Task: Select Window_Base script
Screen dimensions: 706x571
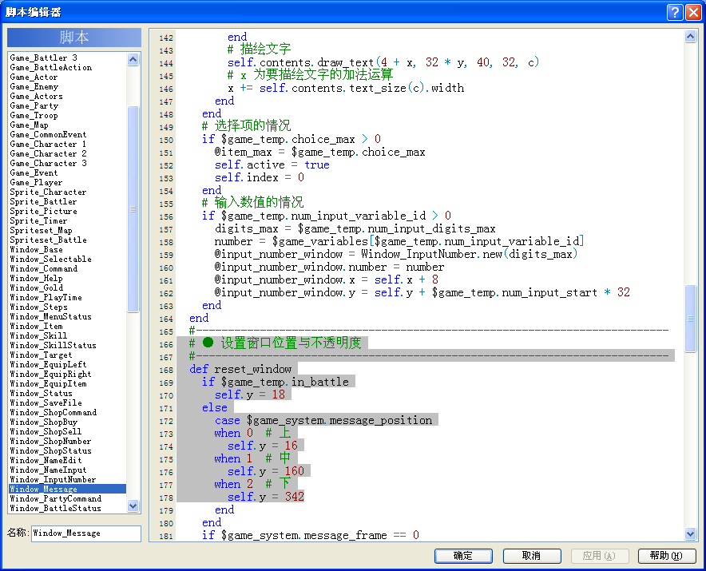Action: coord(37,249)
